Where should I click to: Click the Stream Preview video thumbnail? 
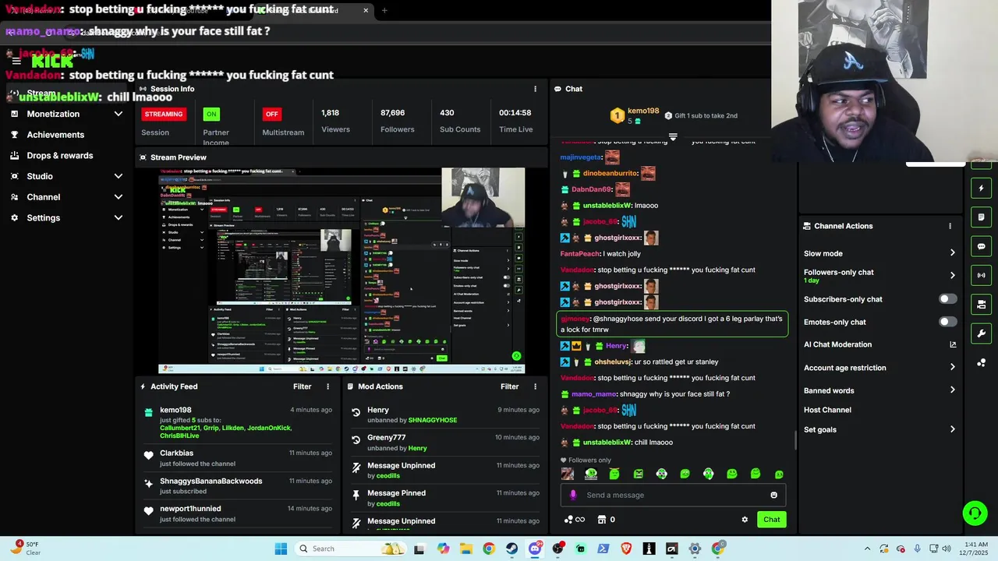tap(342, 271)
